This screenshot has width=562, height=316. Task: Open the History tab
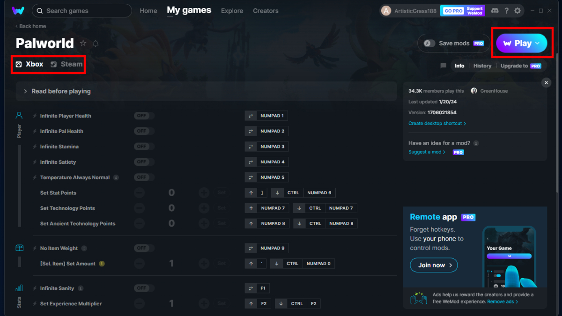[x=482, y=66]
